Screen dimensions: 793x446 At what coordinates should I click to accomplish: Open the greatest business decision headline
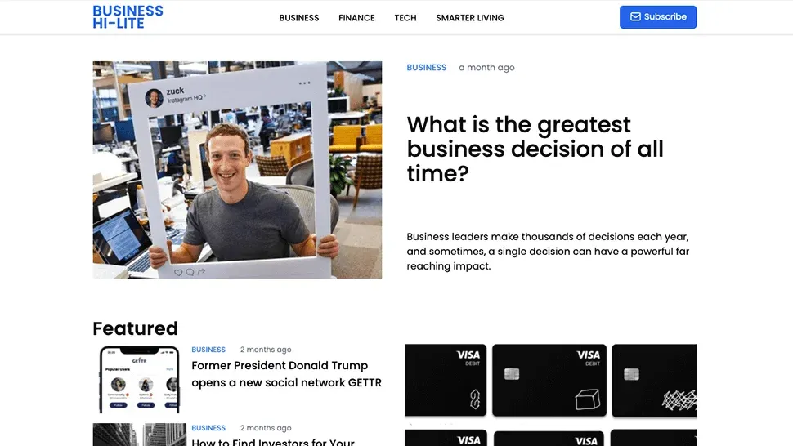tap(535, 149)
